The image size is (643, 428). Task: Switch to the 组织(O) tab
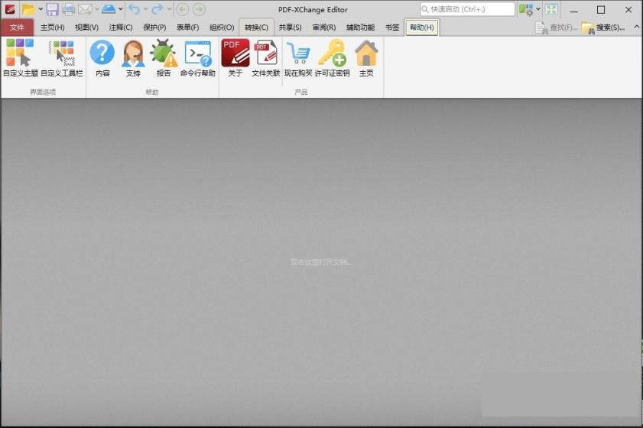tap(222, 28)
